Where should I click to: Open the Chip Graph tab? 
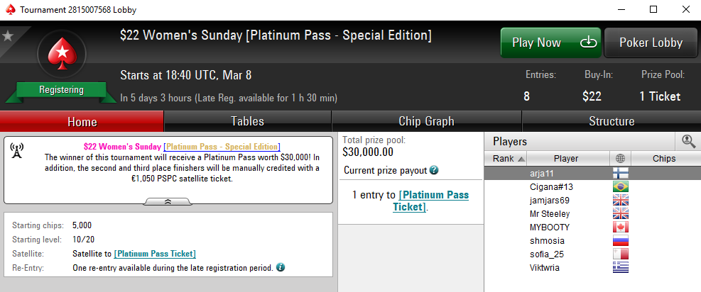[427, 121]
